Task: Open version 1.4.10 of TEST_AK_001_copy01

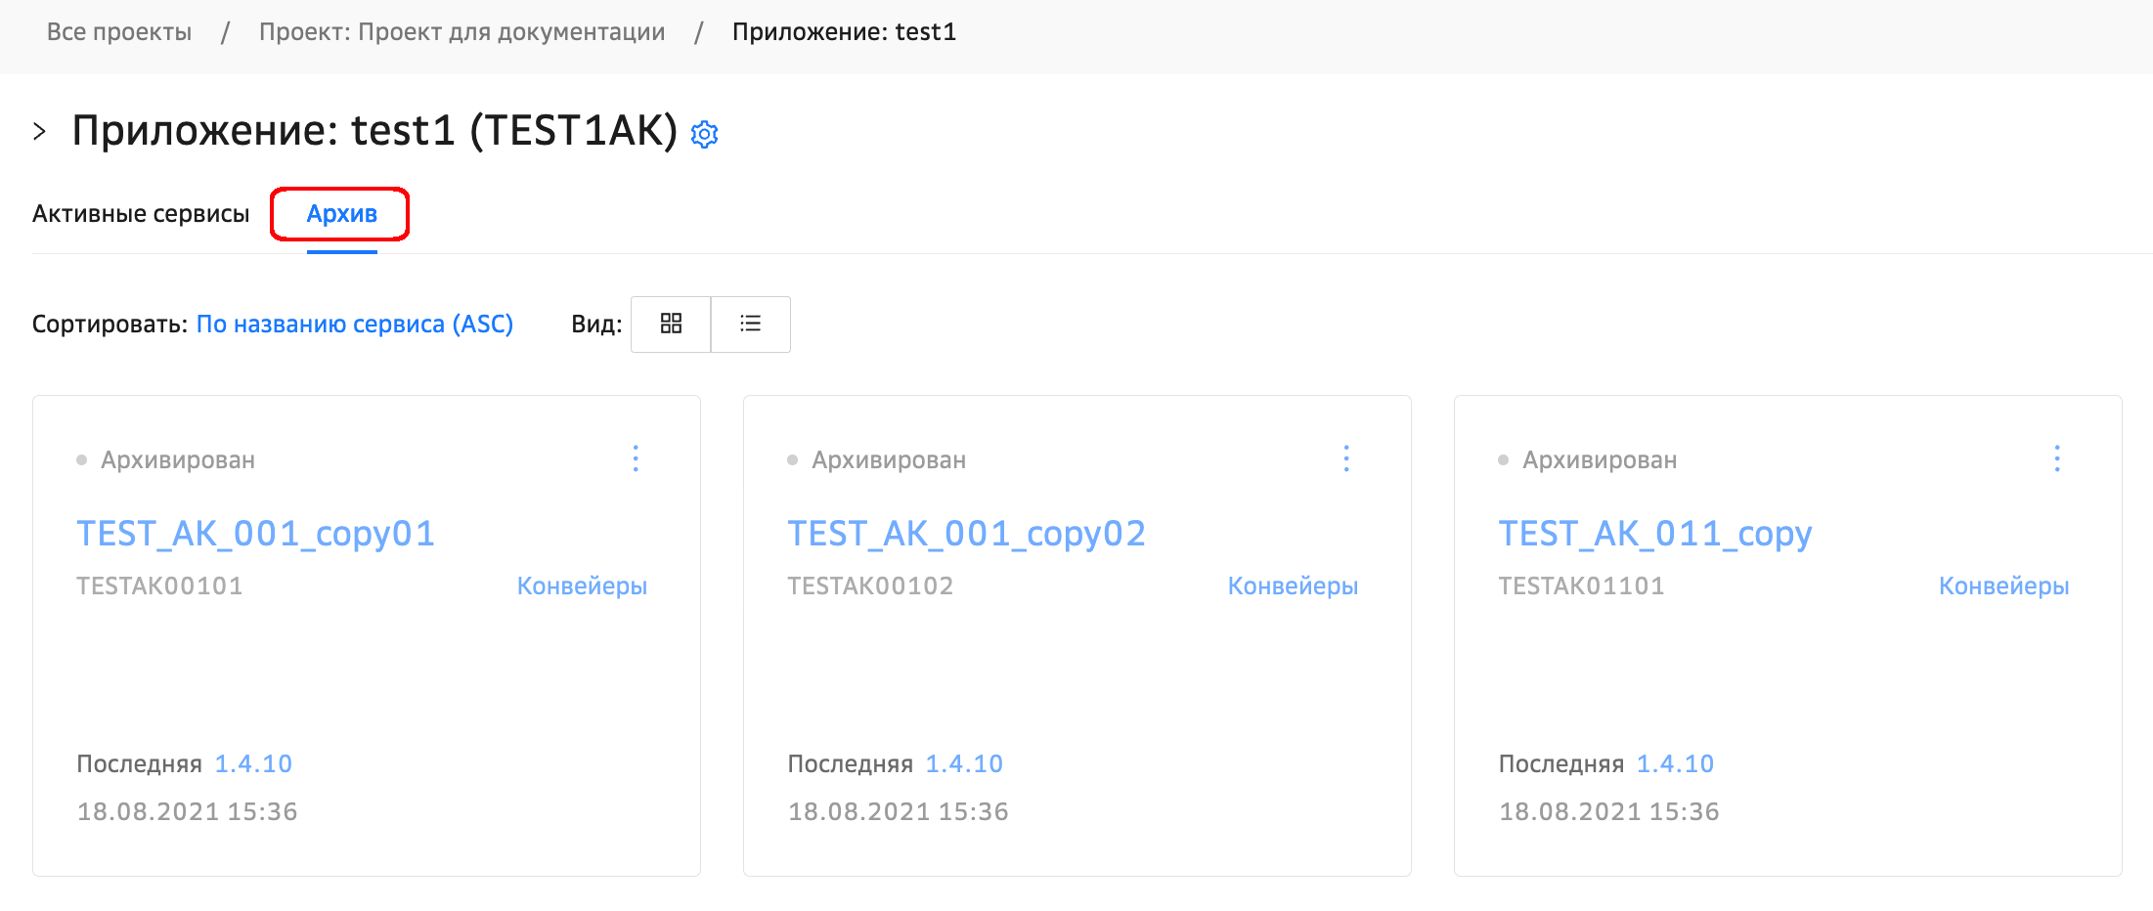Action: (x=253, y=763)
